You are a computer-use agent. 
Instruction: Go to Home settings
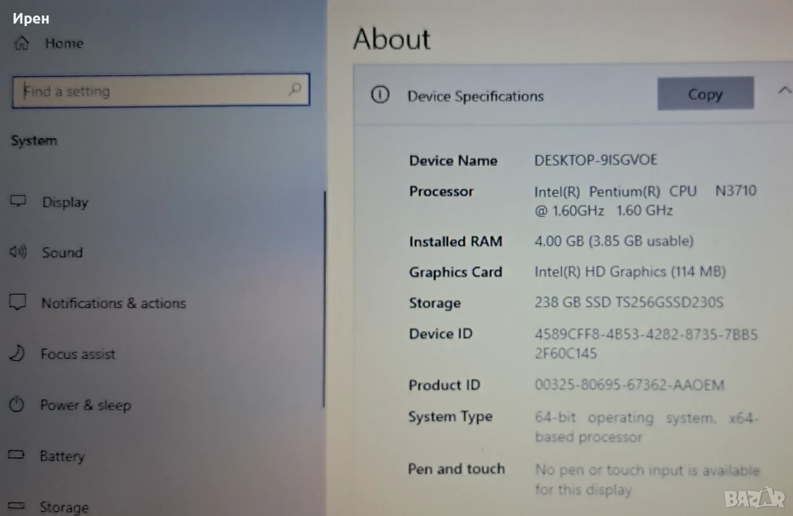pyautogui.click(x=64, y=43)
